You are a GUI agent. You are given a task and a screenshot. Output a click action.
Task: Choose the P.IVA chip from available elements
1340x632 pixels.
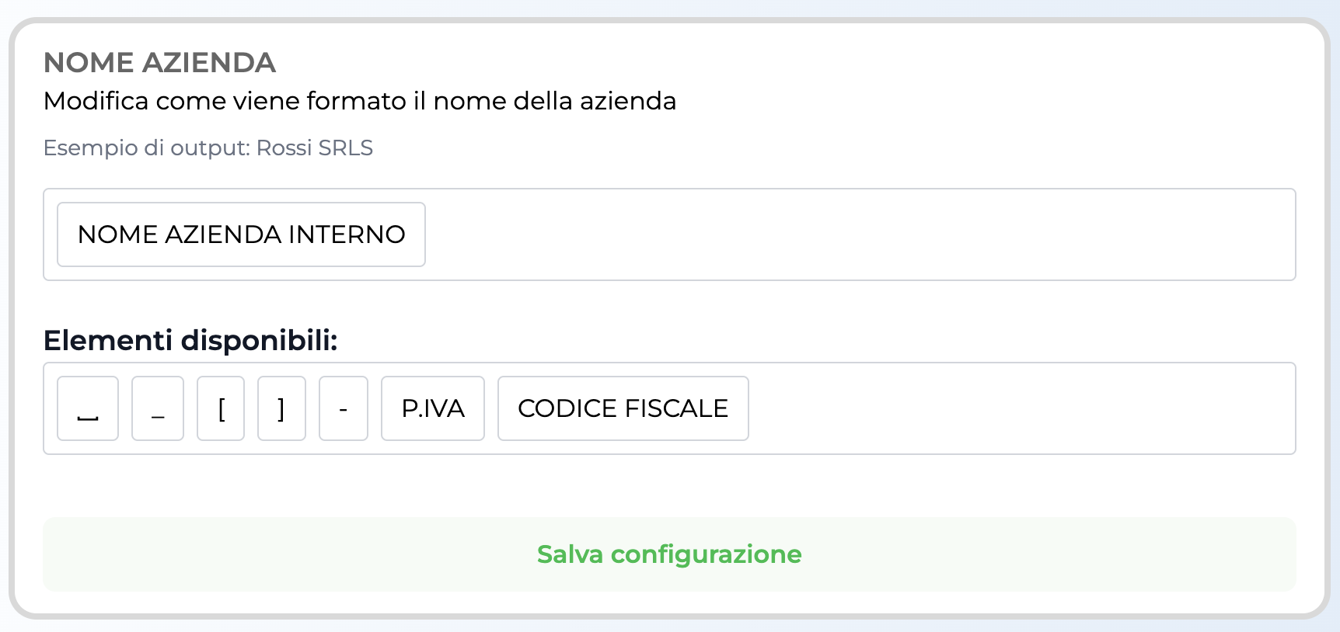[x=432, y=408]
